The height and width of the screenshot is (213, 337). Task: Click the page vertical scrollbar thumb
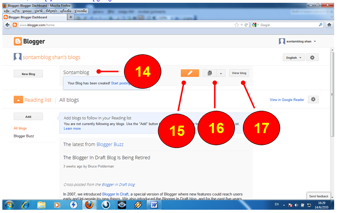pyautogui.click(x=332, y=94)
